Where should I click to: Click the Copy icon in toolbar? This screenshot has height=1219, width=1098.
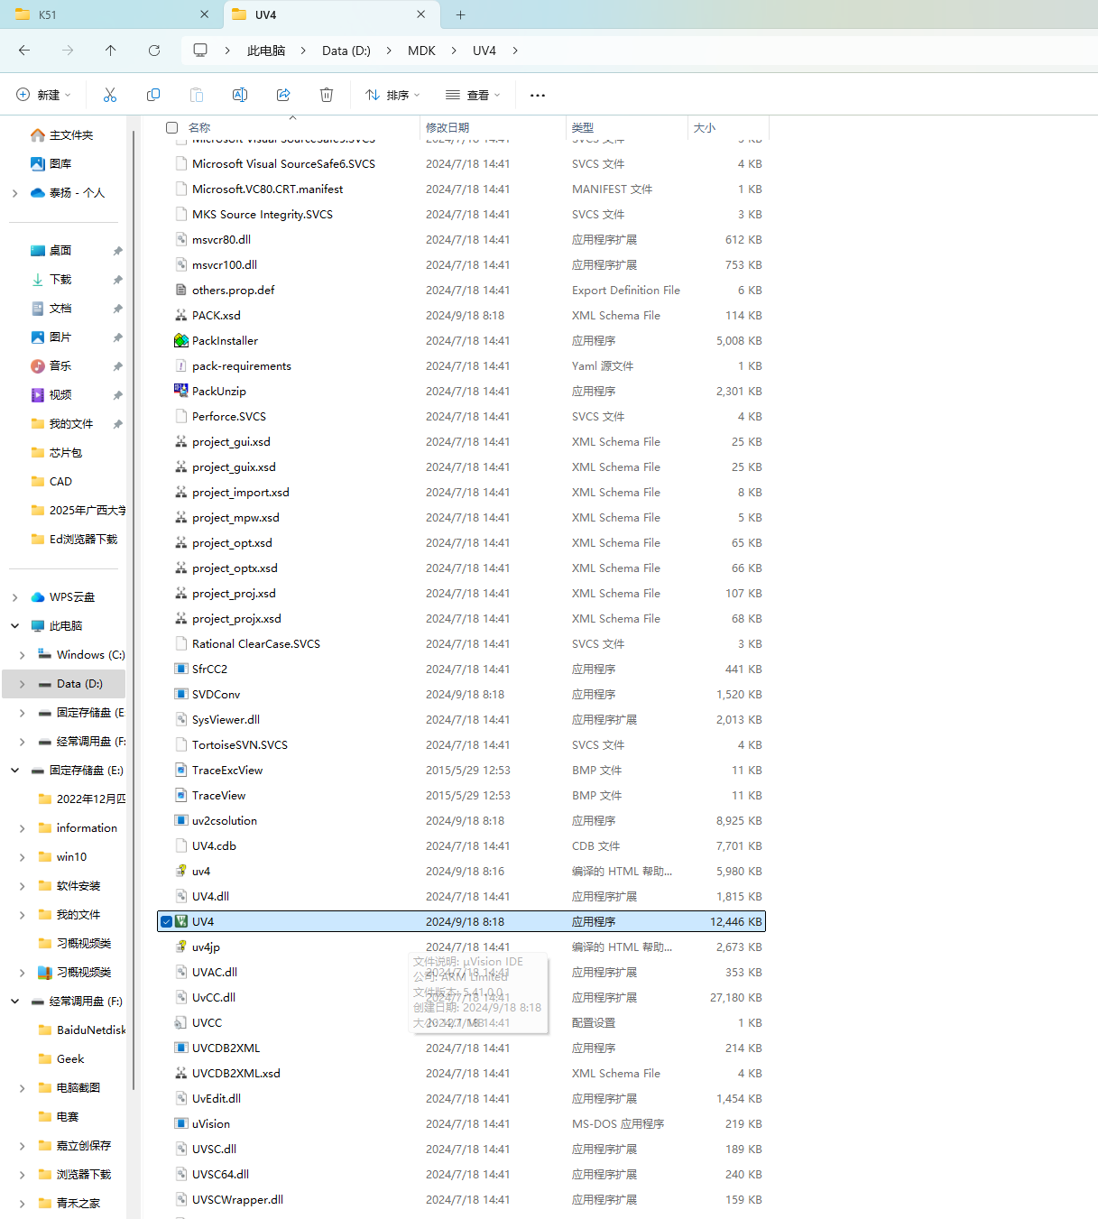(153, 95)
